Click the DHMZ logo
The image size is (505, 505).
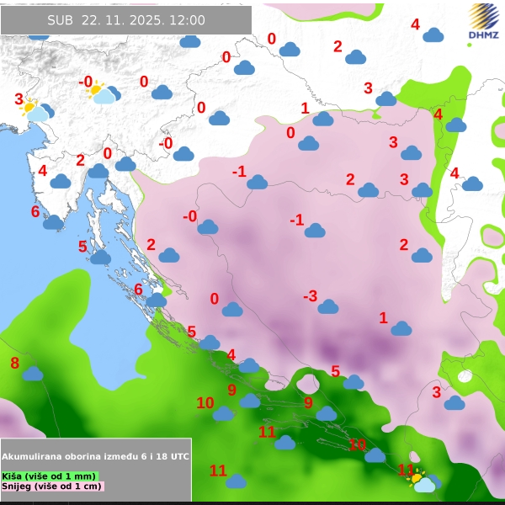click(x=481, y=23)
